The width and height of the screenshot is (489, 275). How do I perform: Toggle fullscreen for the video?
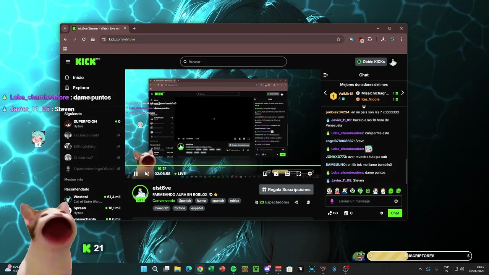(299, 173)
